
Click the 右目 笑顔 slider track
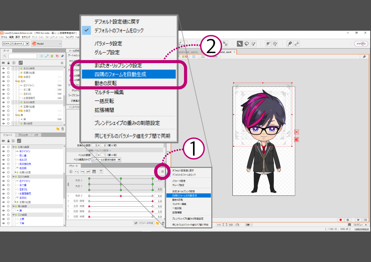(121, 217)
